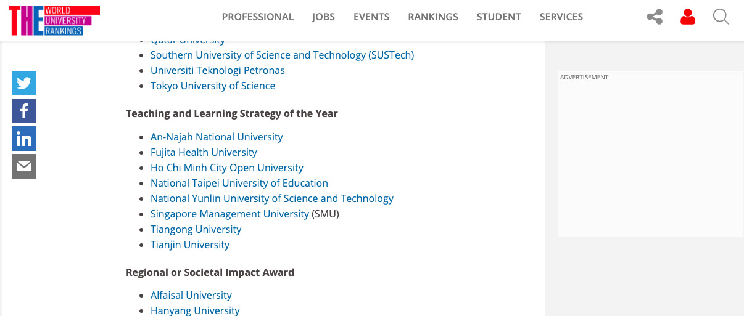Open the share icon in header

pos(655,17)
